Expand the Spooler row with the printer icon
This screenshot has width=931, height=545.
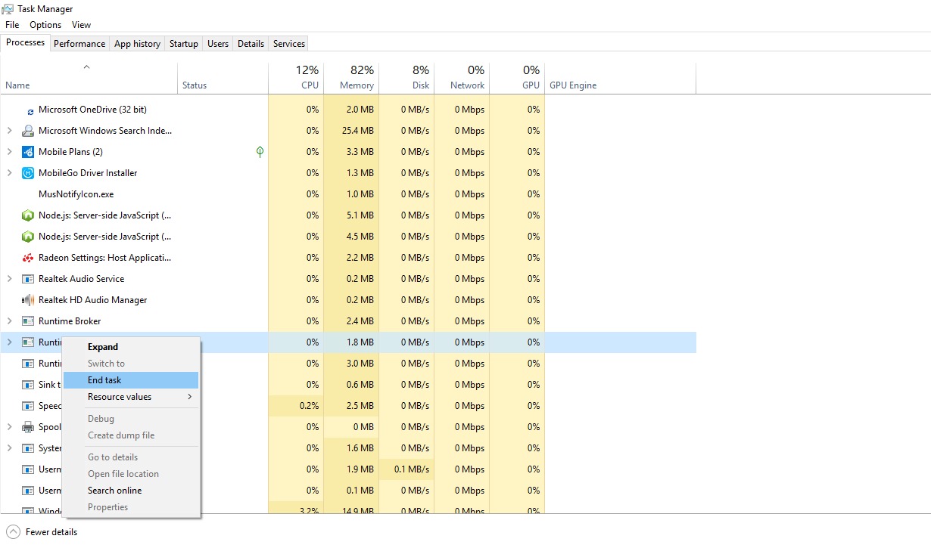click(9, 427)
